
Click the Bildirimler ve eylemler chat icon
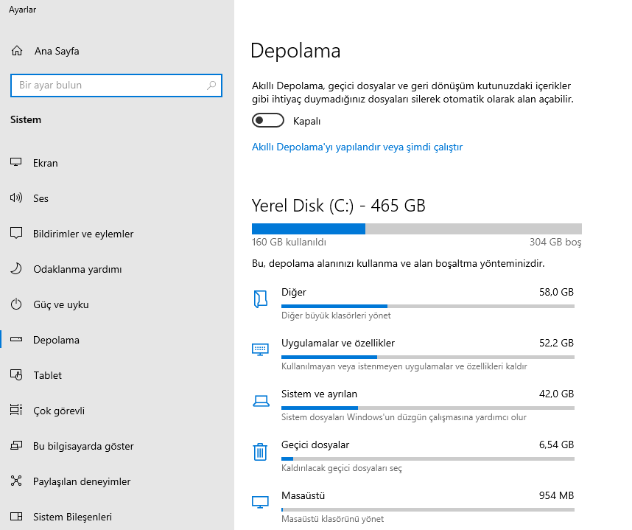(x=17, y=234)
